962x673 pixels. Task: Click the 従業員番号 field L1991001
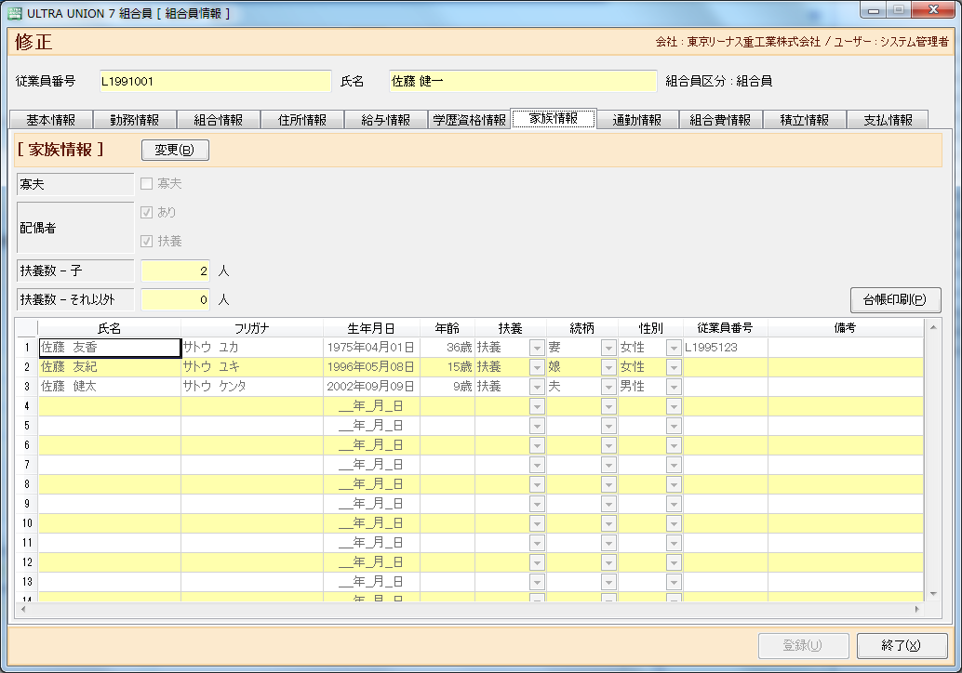[x=215, y=81]
